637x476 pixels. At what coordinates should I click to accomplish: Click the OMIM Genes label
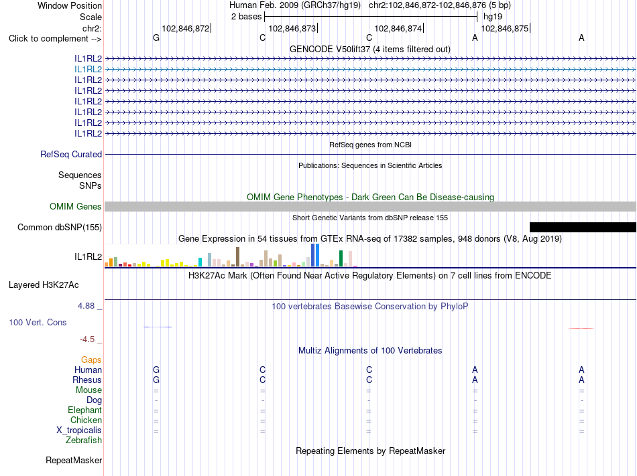click(x=76, y=207)
